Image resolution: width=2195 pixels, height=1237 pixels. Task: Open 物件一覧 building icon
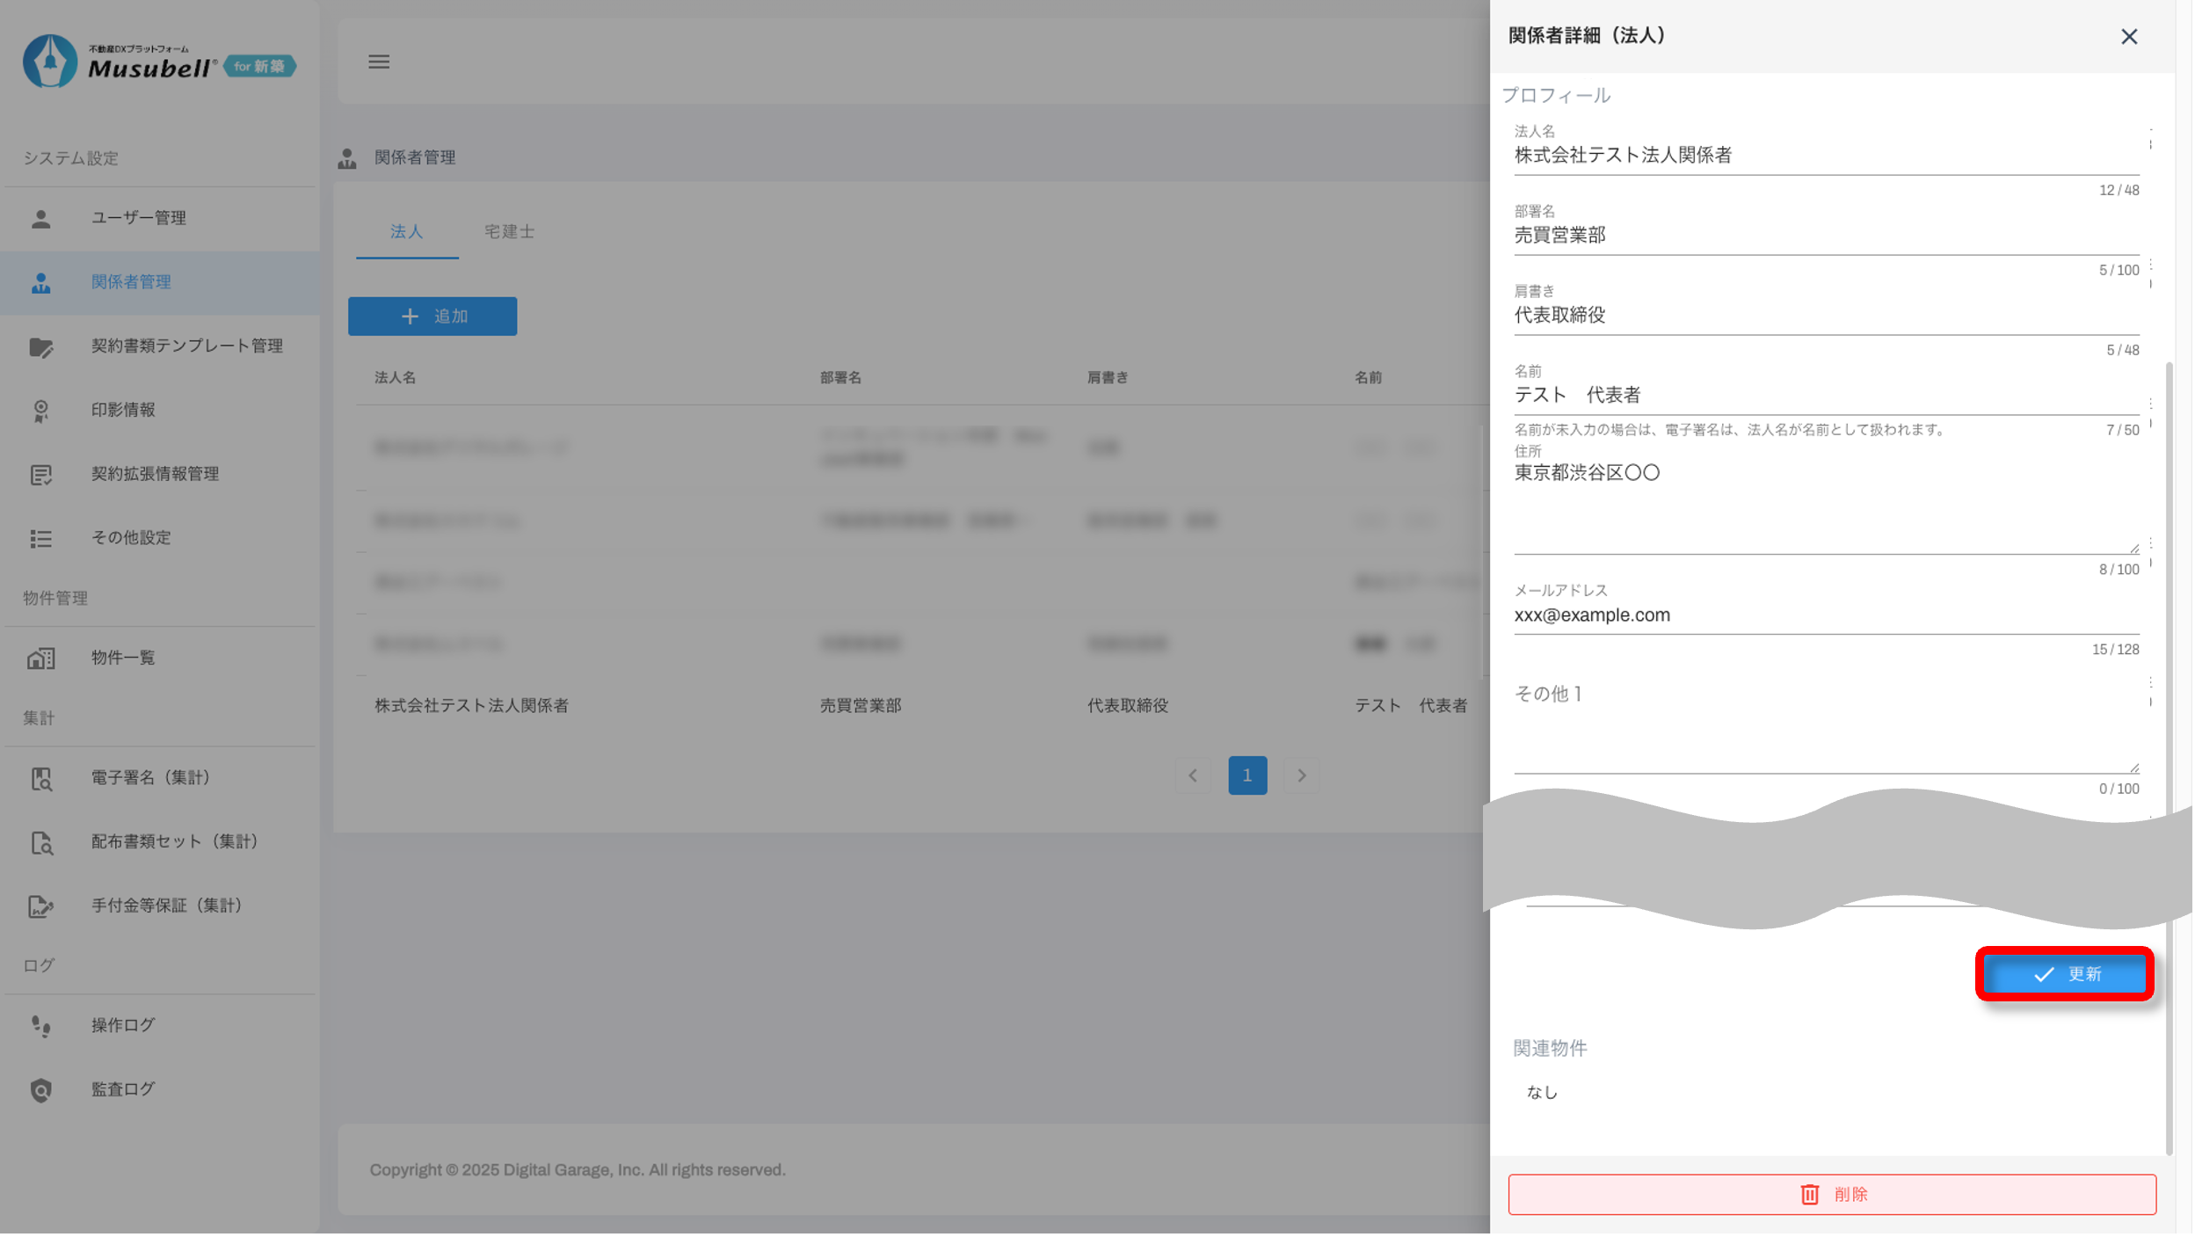(x=41, y=658)
